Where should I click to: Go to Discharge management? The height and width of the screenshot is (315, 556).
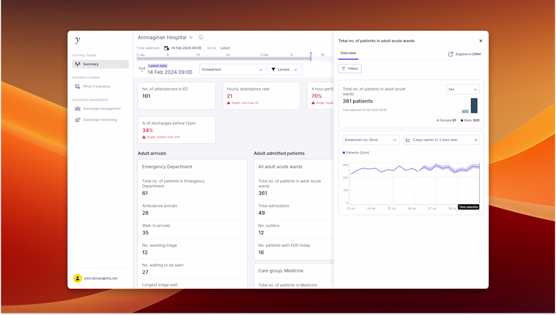point(102,109)
